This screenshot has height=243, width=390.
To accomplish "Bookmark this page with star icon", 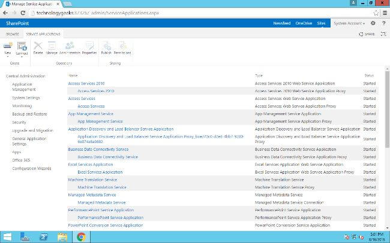I will 376,13.
